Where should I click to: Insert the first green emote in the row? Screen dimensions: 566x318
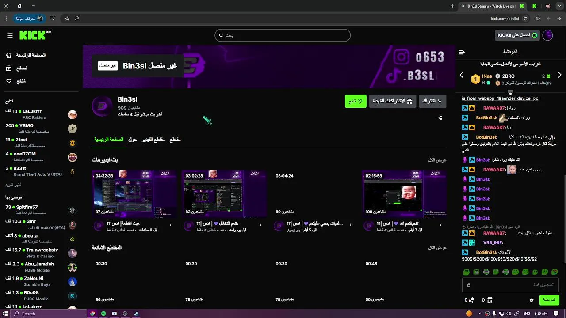467,272
